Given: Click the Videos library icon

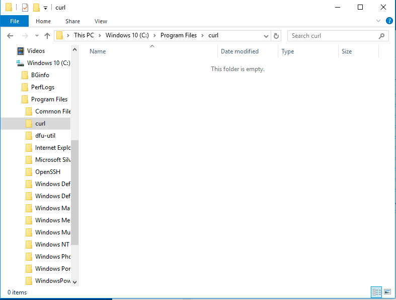Looking at the screenshot, I should click(x=21, y=51).
